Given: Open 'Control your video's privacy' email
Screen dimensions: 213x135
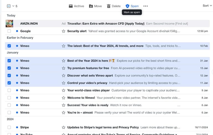Looking at the screenshot, I should pos(87,83).
